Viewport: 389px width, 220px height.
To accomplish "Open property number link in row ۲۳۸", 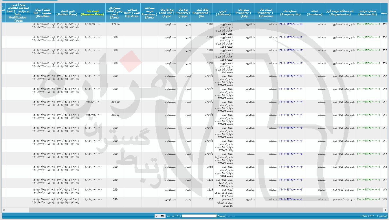I will (x=291, y=200).
